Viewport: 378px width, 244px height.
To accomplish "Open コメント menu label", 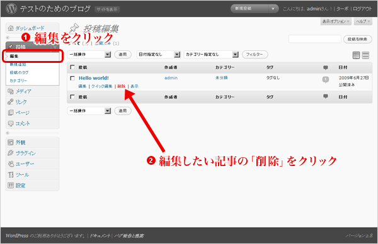I will (23, 123).
